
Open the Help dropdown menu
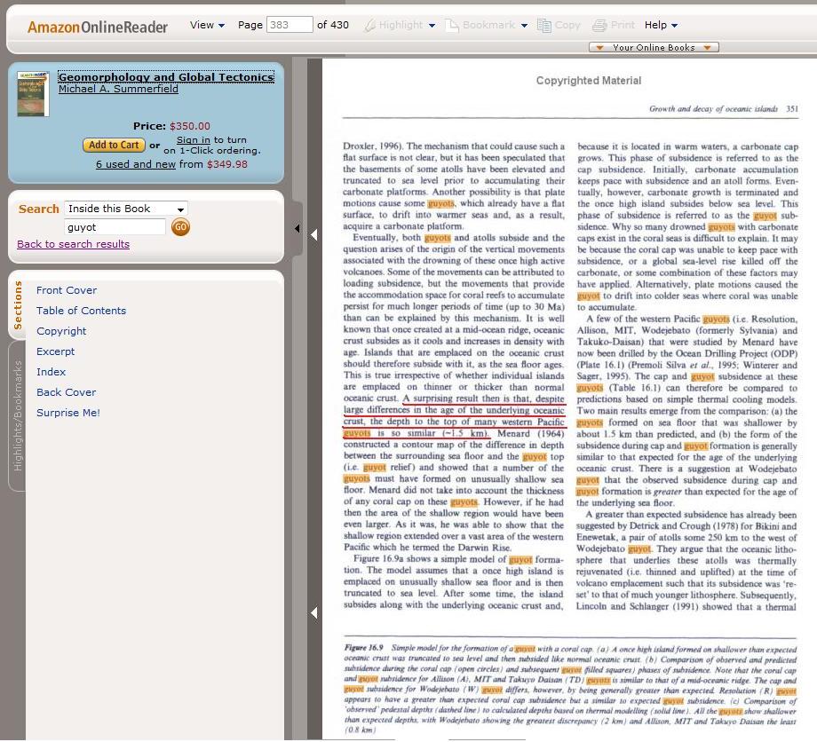[661, 25]
